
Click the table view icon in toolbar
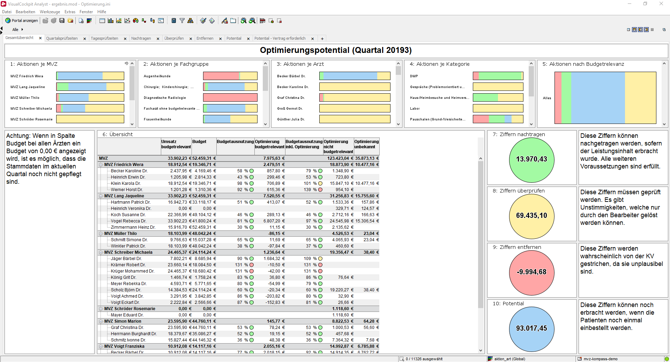102,21
